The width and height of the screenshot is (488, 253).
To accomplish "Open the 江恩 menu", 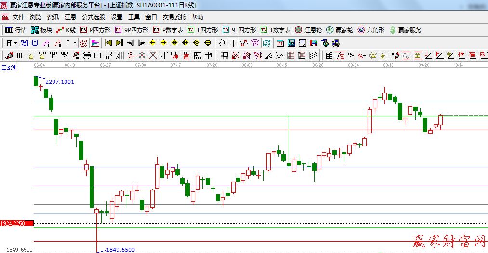I will 70,17.
